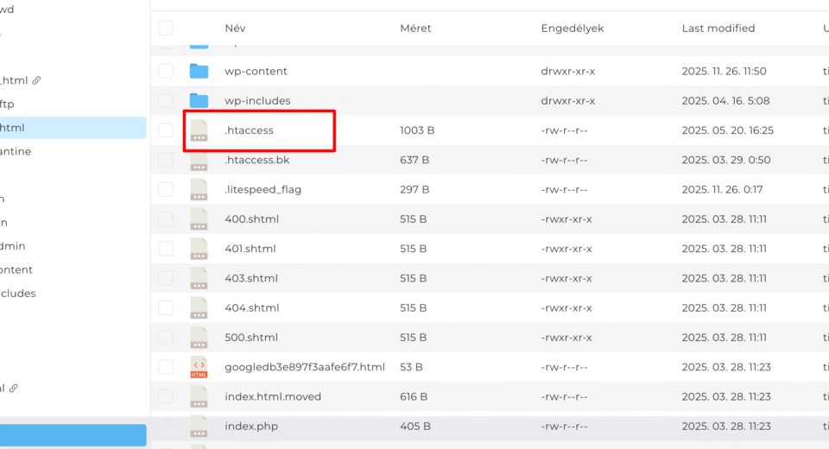Toggle the select-all checkbox in header
The width and height of the screenshot is (829, 449).
pyautogui.click(x=166, y=28)
